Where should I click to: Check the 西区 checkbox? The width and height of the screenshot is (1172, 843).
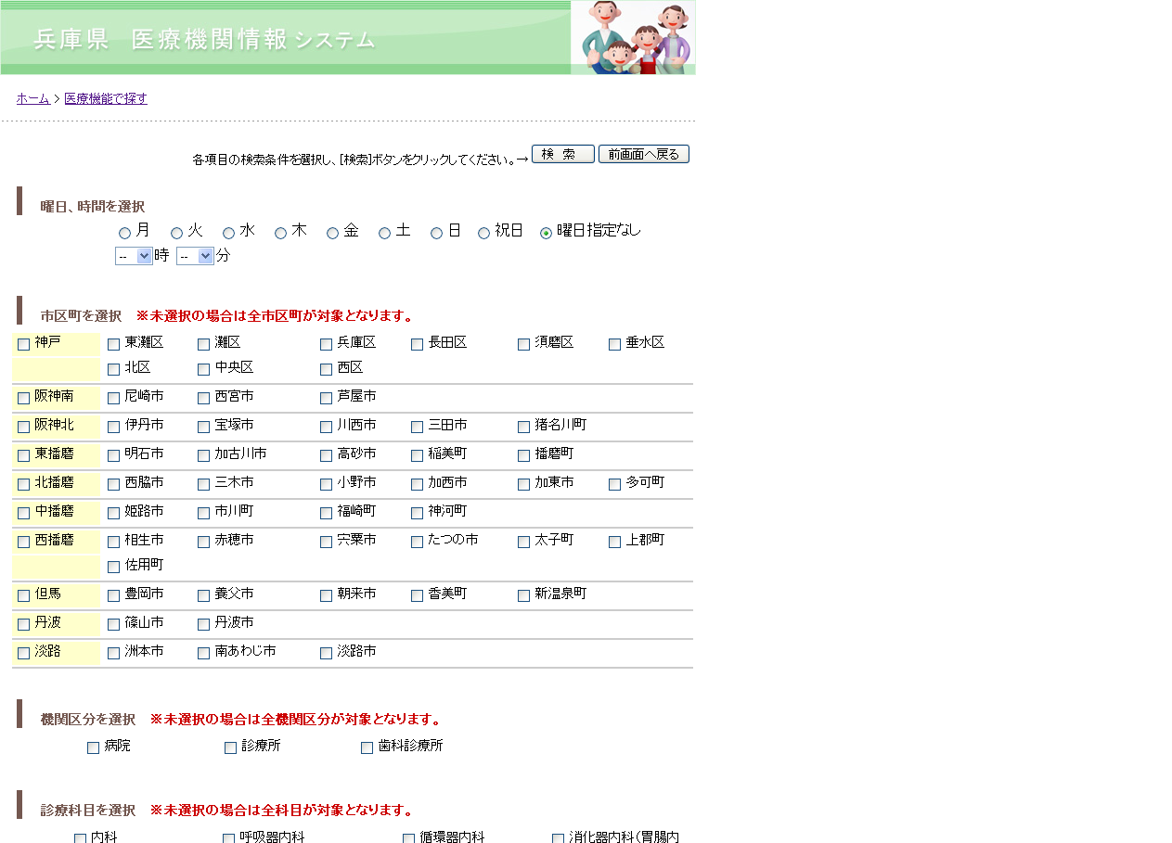click(327, 370)
